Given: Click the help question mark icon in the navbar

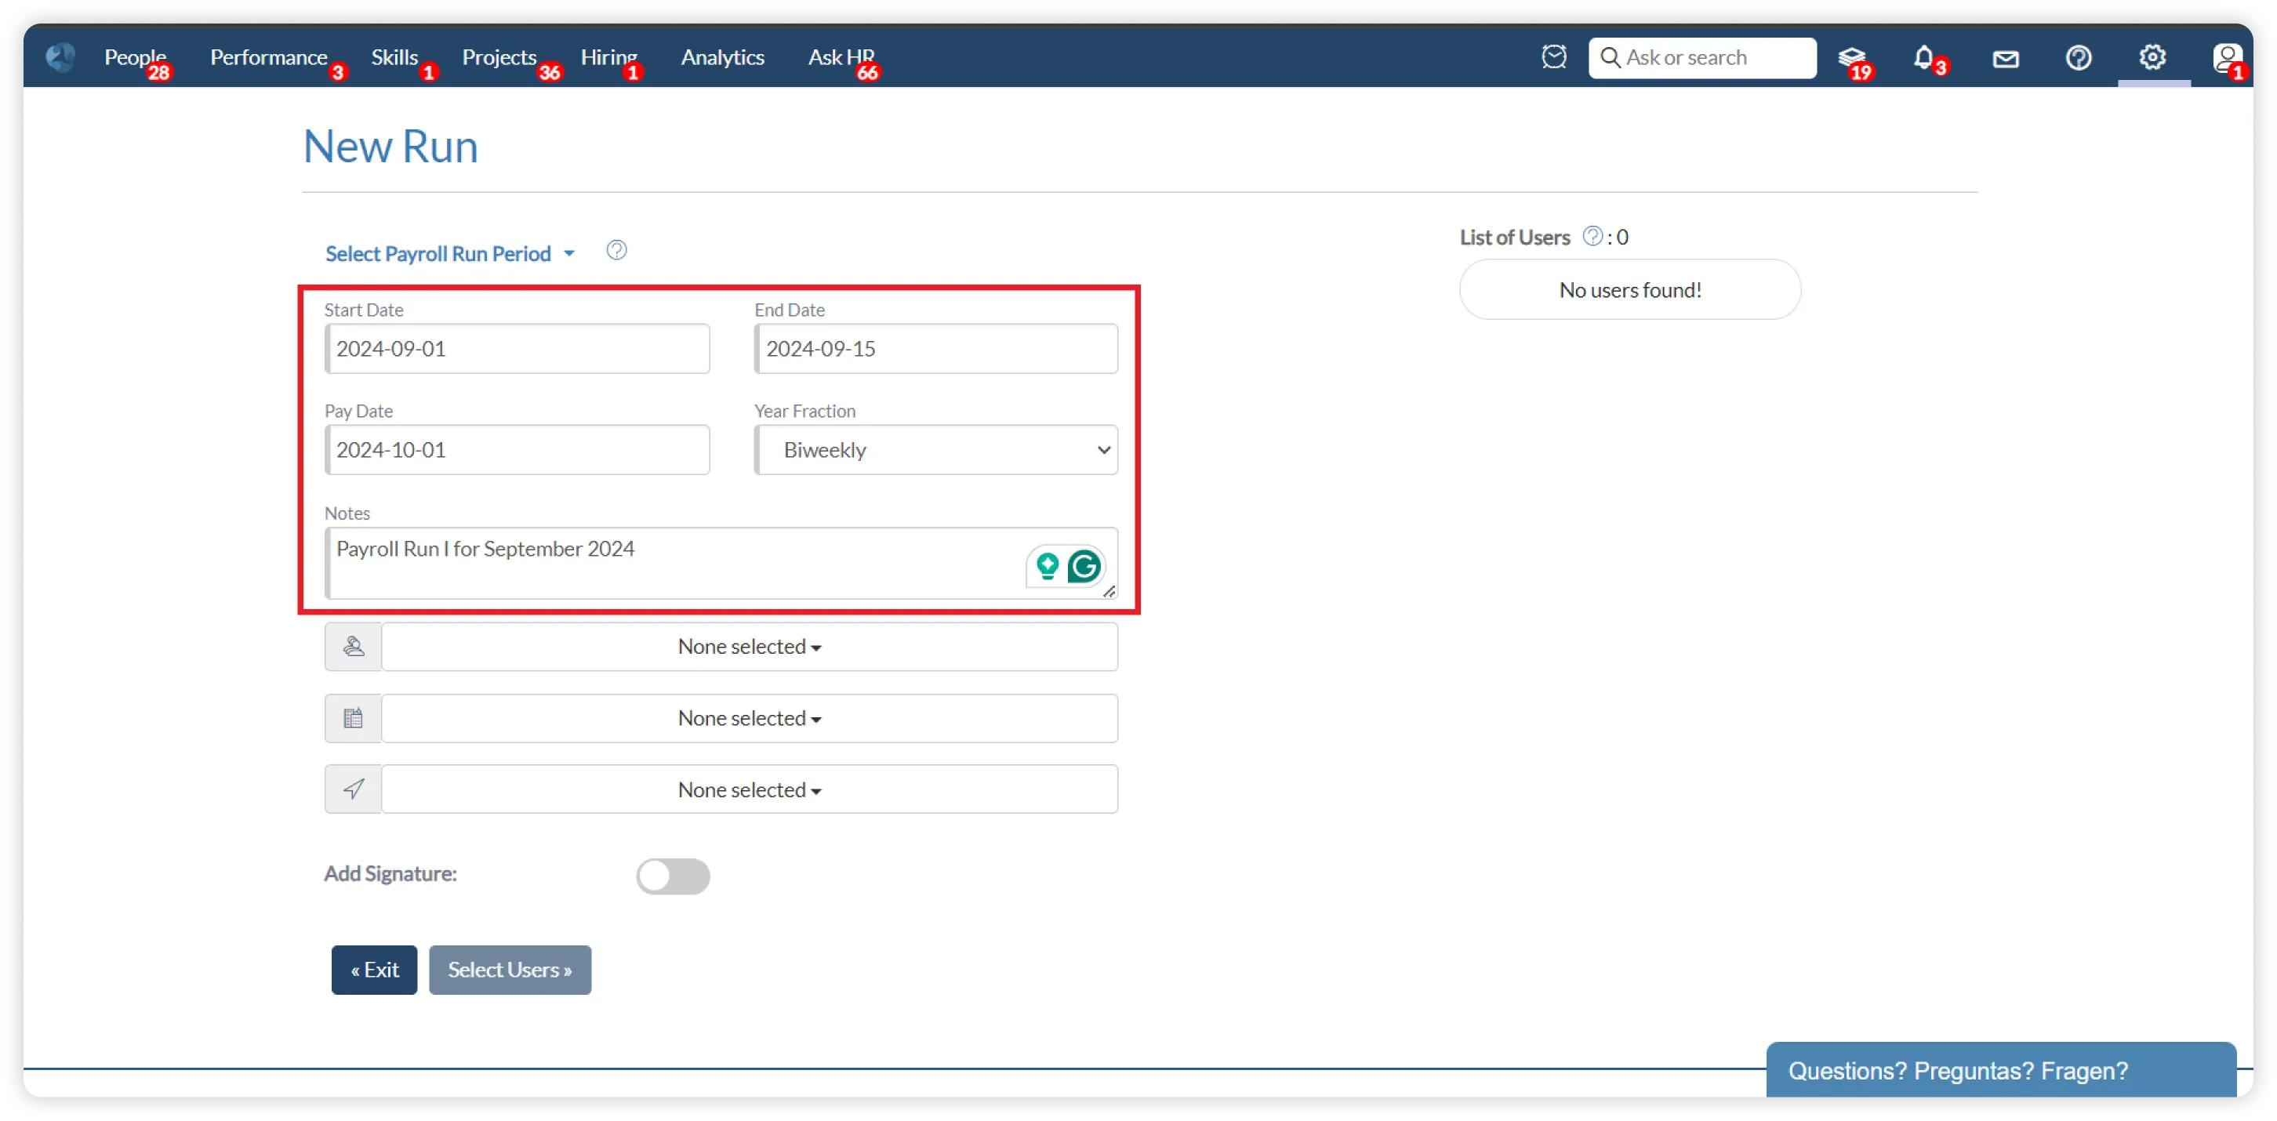Looking at the screenshot, I should point(2078,58).
